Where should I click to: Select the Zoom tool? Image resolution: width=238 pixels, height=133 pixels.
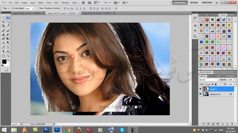[8, 56]
